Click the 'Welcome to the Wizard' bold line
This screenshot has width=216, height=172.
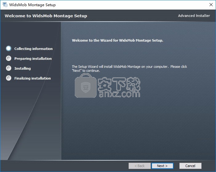[x=118, y=40]
